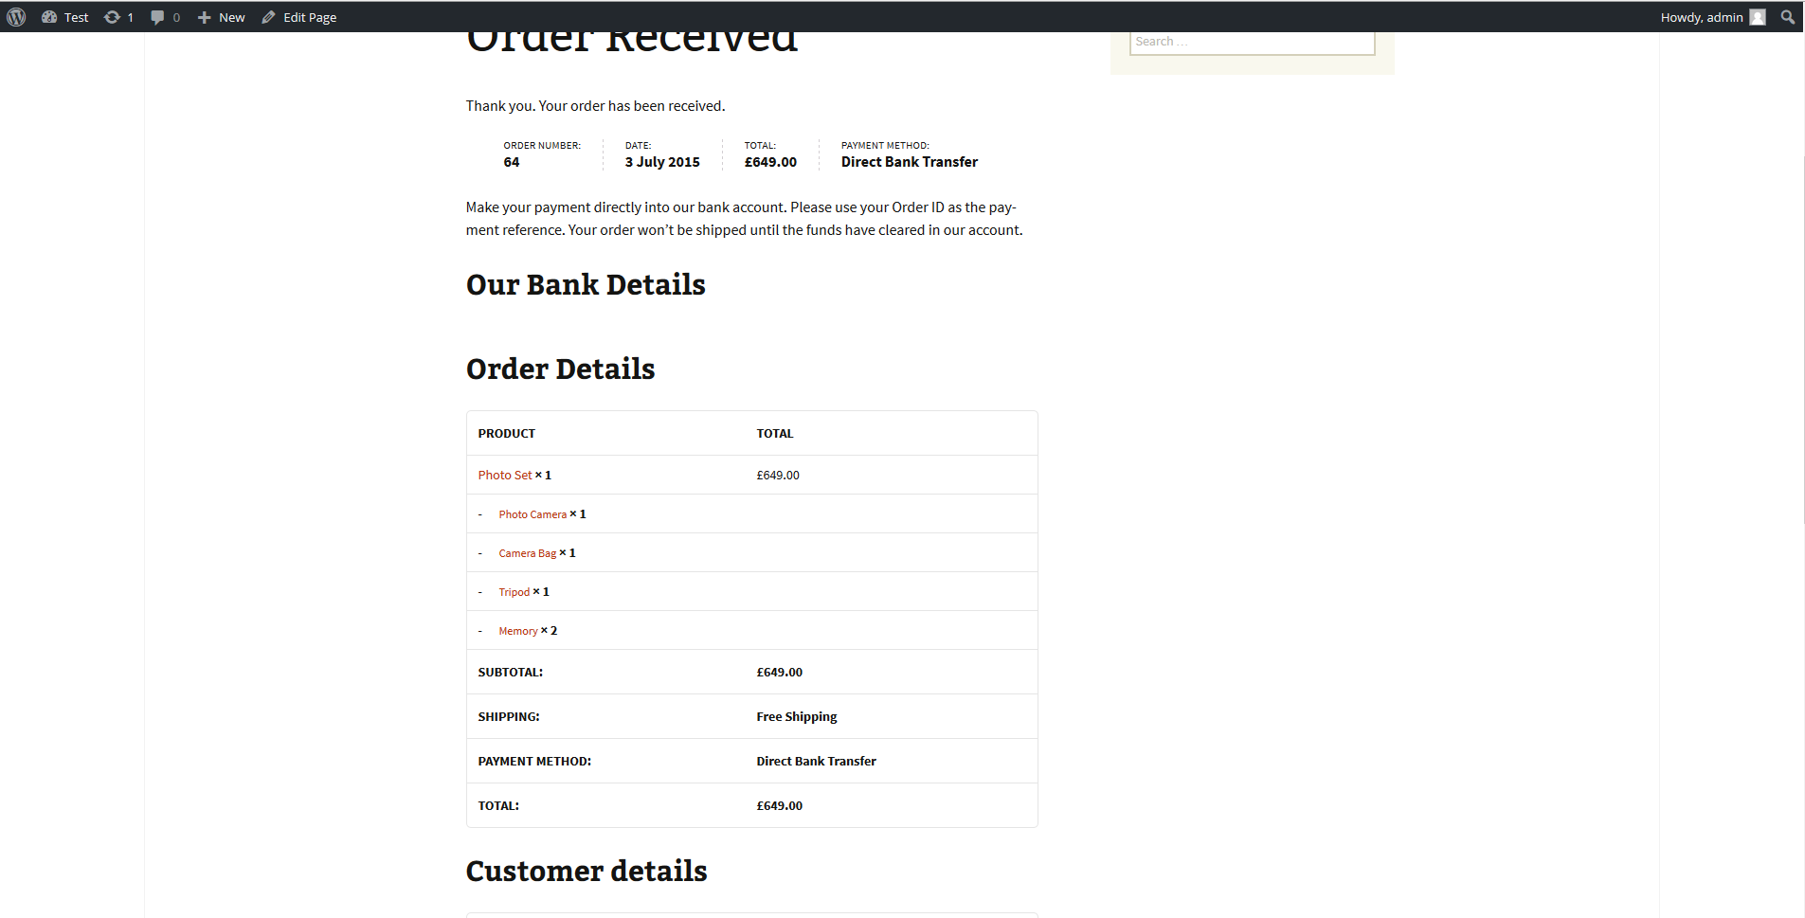This screenshot has height=918, width=1805.
Task: Open the Test site dashboard menu
Action: [64, 17]
